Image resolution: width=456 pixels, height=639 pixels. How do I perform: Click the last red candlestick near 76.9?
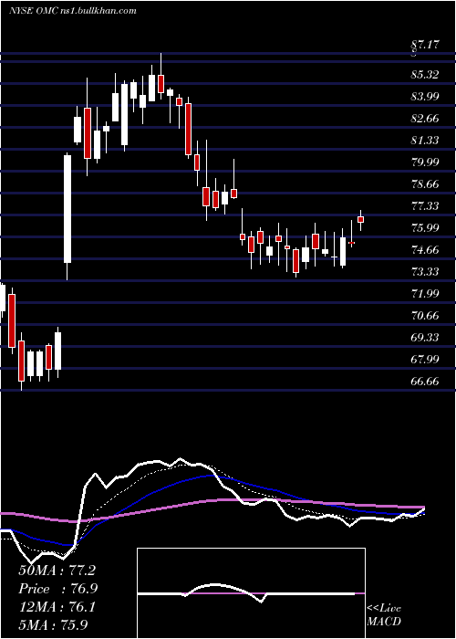361,220
